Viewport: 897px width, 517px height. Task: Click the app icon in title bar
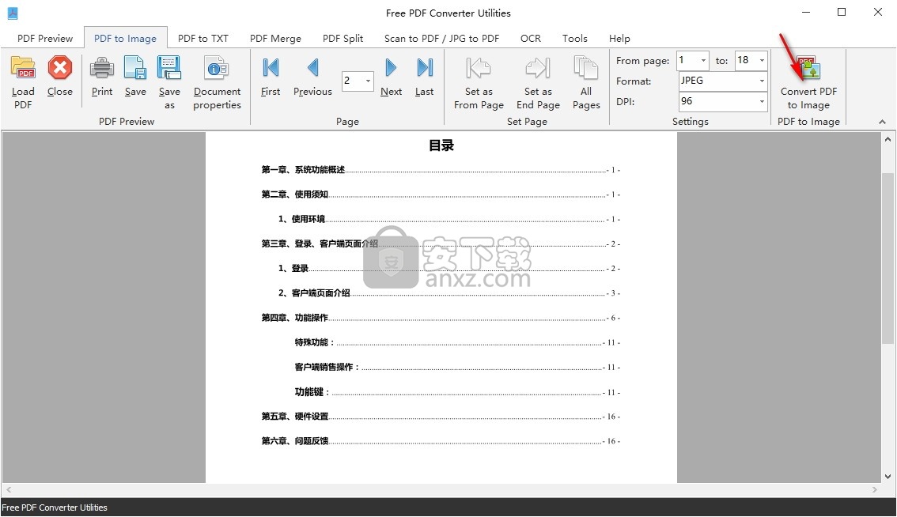(13, 13)
